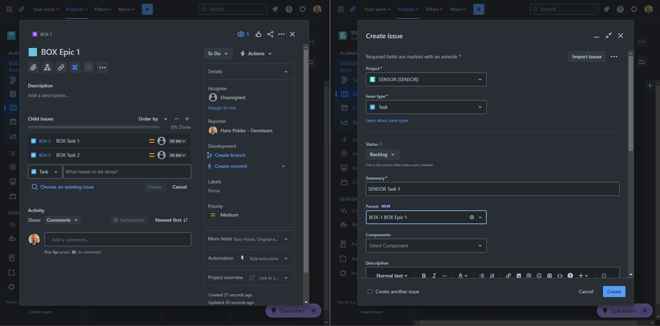The width and height of the screenshot is (660, 326).
Task: Click the mention @ icon in editor
Action: [529, 276]
